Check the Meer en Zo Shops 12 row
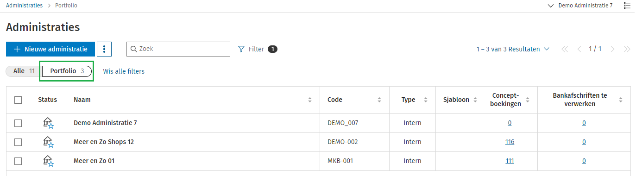 (x=18, y=142)
